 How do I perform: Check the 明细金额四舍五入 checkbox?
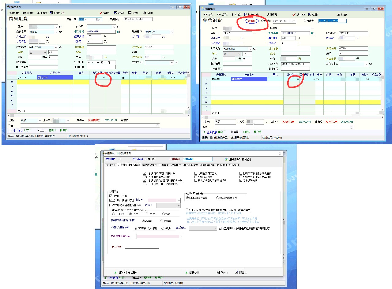[x=196, y=173]
